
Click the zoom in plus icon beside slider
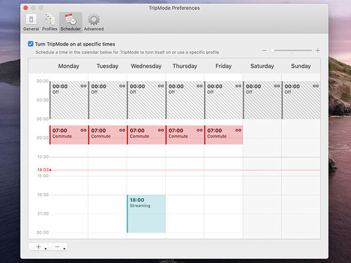click(317, 51)
